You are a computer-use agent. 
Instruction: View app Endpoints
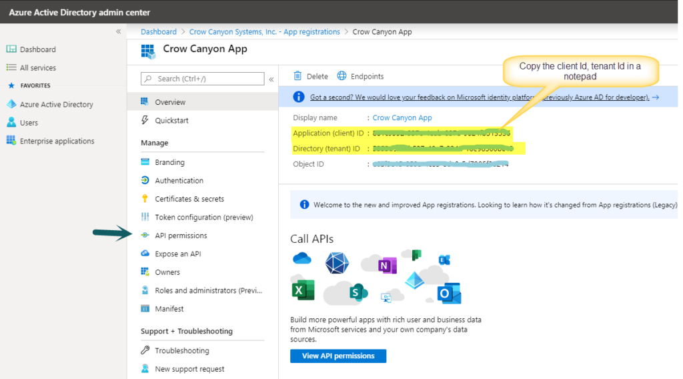(368, 77)
